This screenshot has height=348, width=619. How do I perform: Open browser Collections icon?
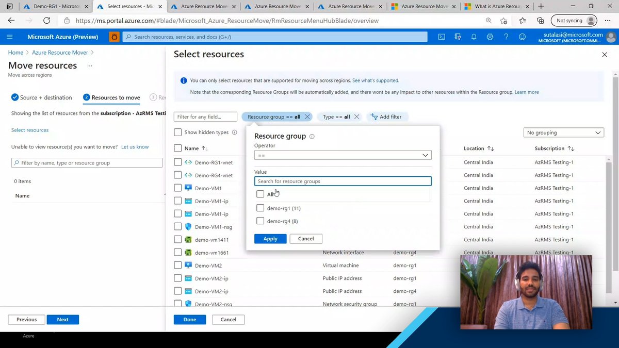click(x=540, y=21)
